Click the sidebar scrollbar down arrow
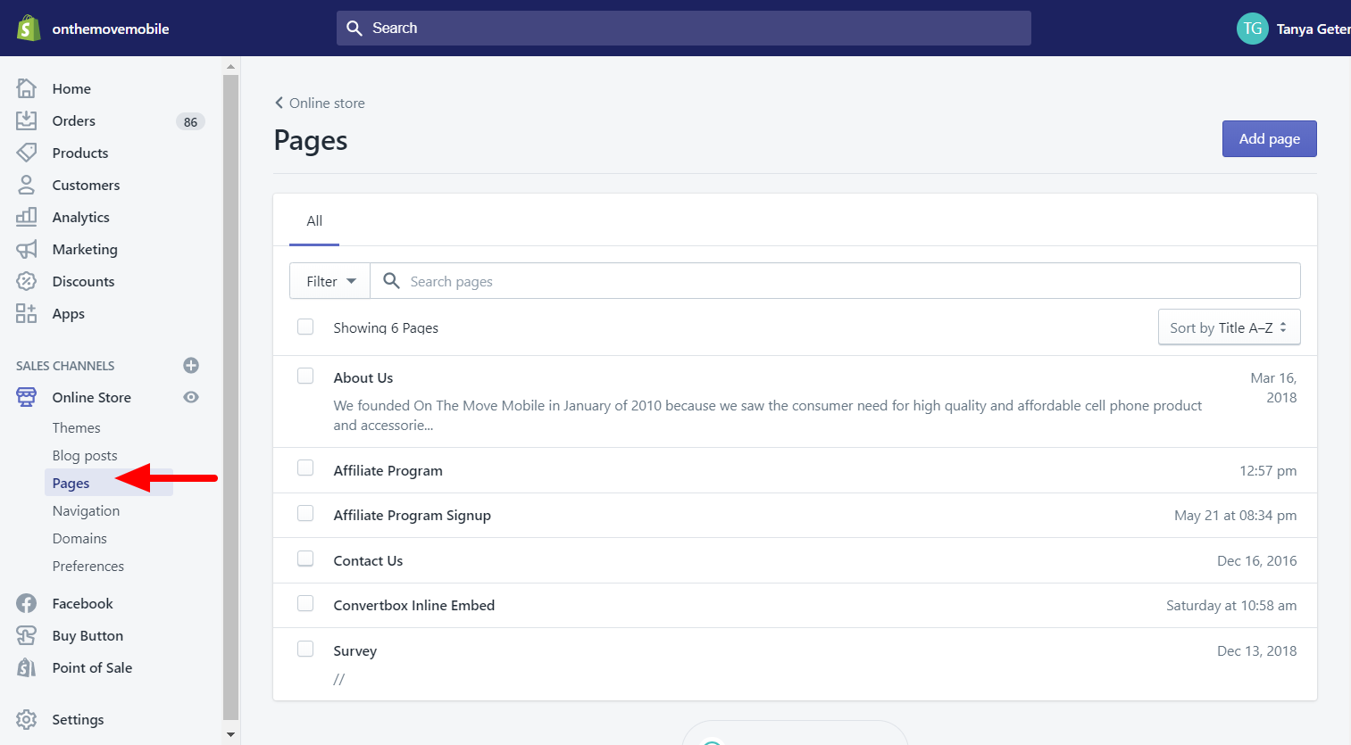 tap(230, 734)
